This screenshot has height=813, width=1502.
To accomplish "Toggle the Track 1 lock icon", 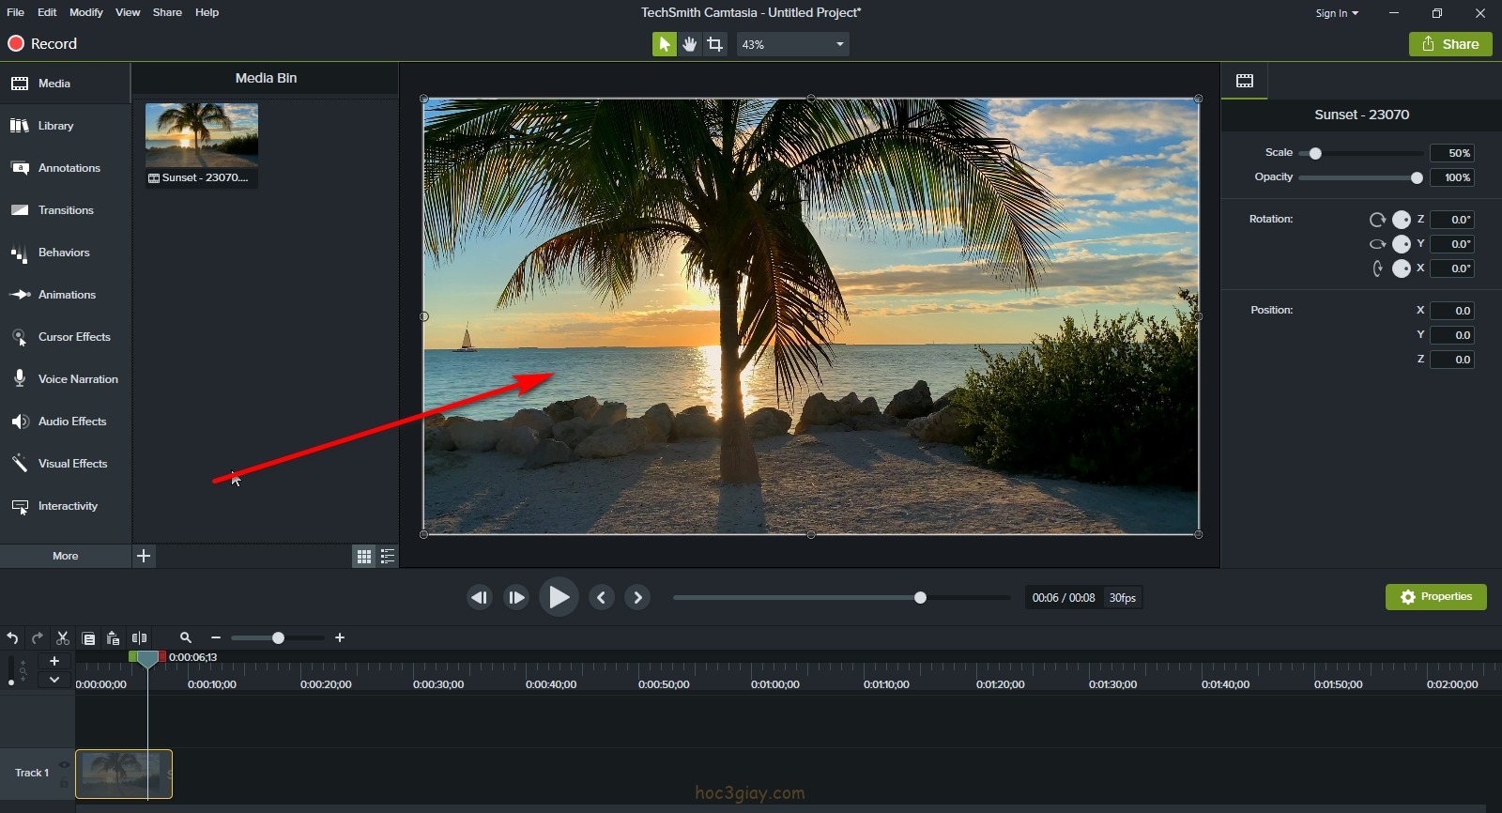I will pyautogui.click(x=64, y=783).
